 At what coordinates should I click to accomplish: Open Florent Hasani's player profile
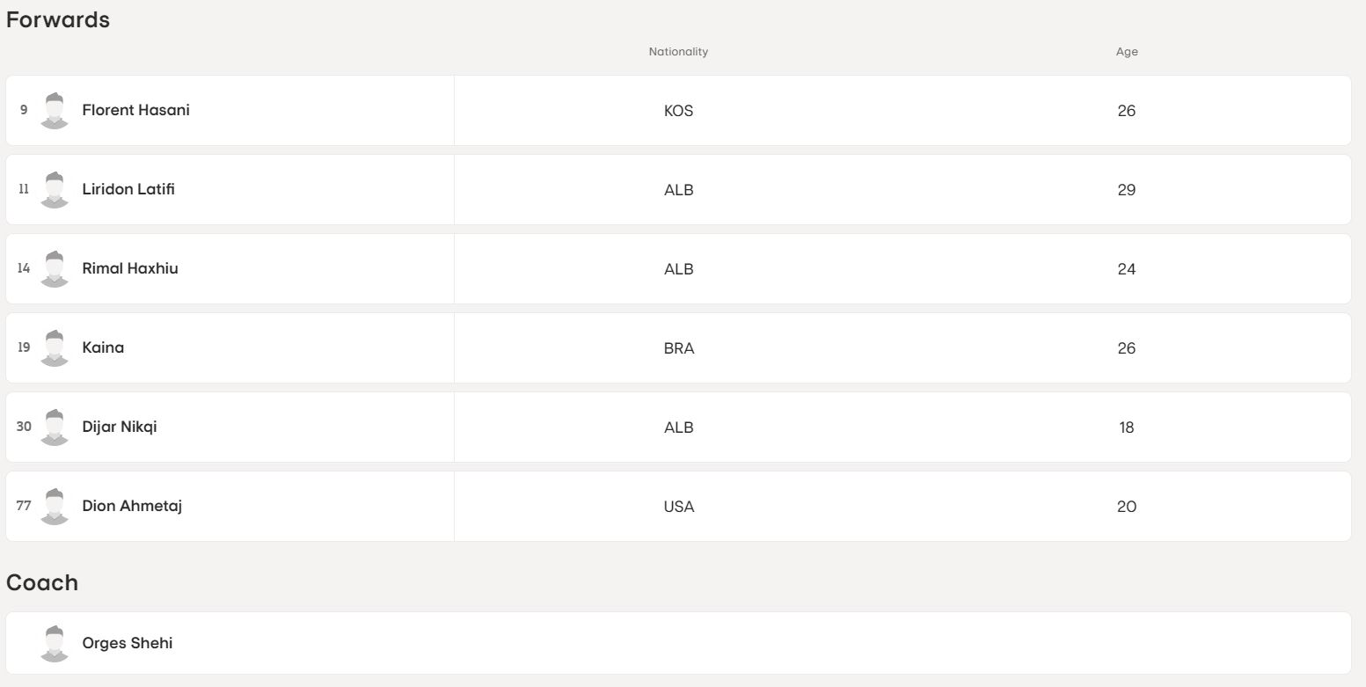coord(135,110)
